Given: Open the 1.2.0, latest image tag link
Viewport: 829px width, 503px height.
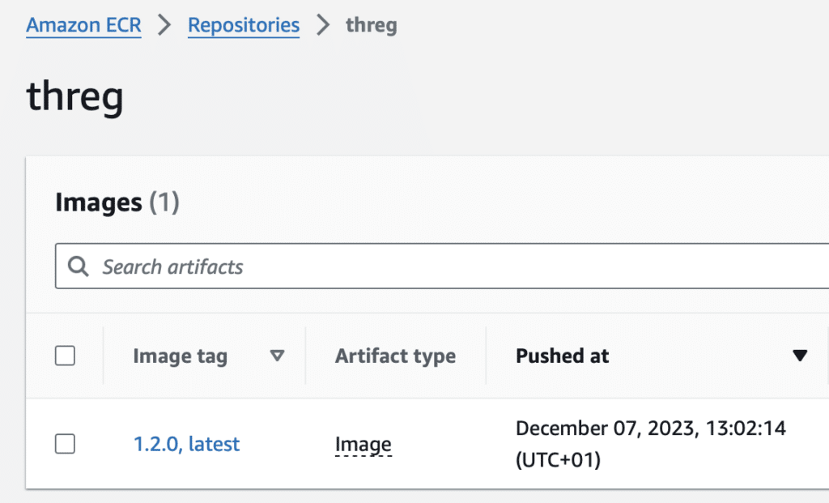Looking at the screenshot, I should click(x=187, y=444).
